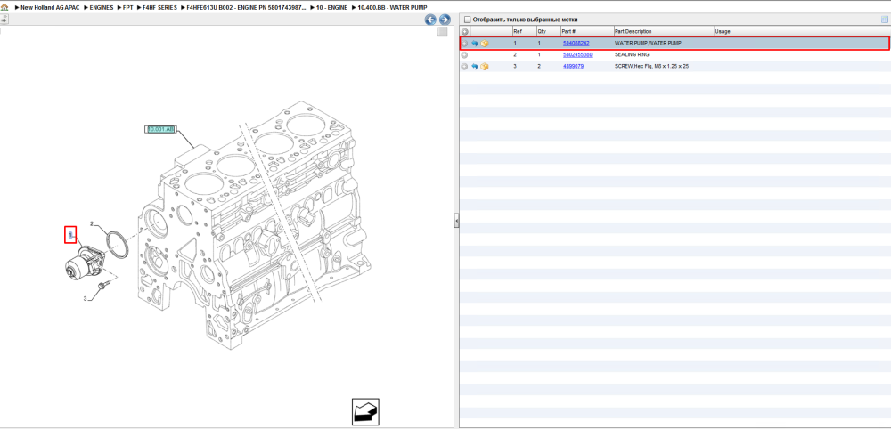Click package box icon in WATER PUMP row
This screenshot has height=429, width=891.
click(485, 43)
